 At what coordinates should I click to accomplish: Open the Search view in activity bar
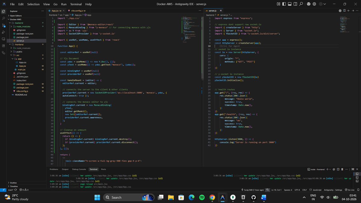(x=3, y=18)
